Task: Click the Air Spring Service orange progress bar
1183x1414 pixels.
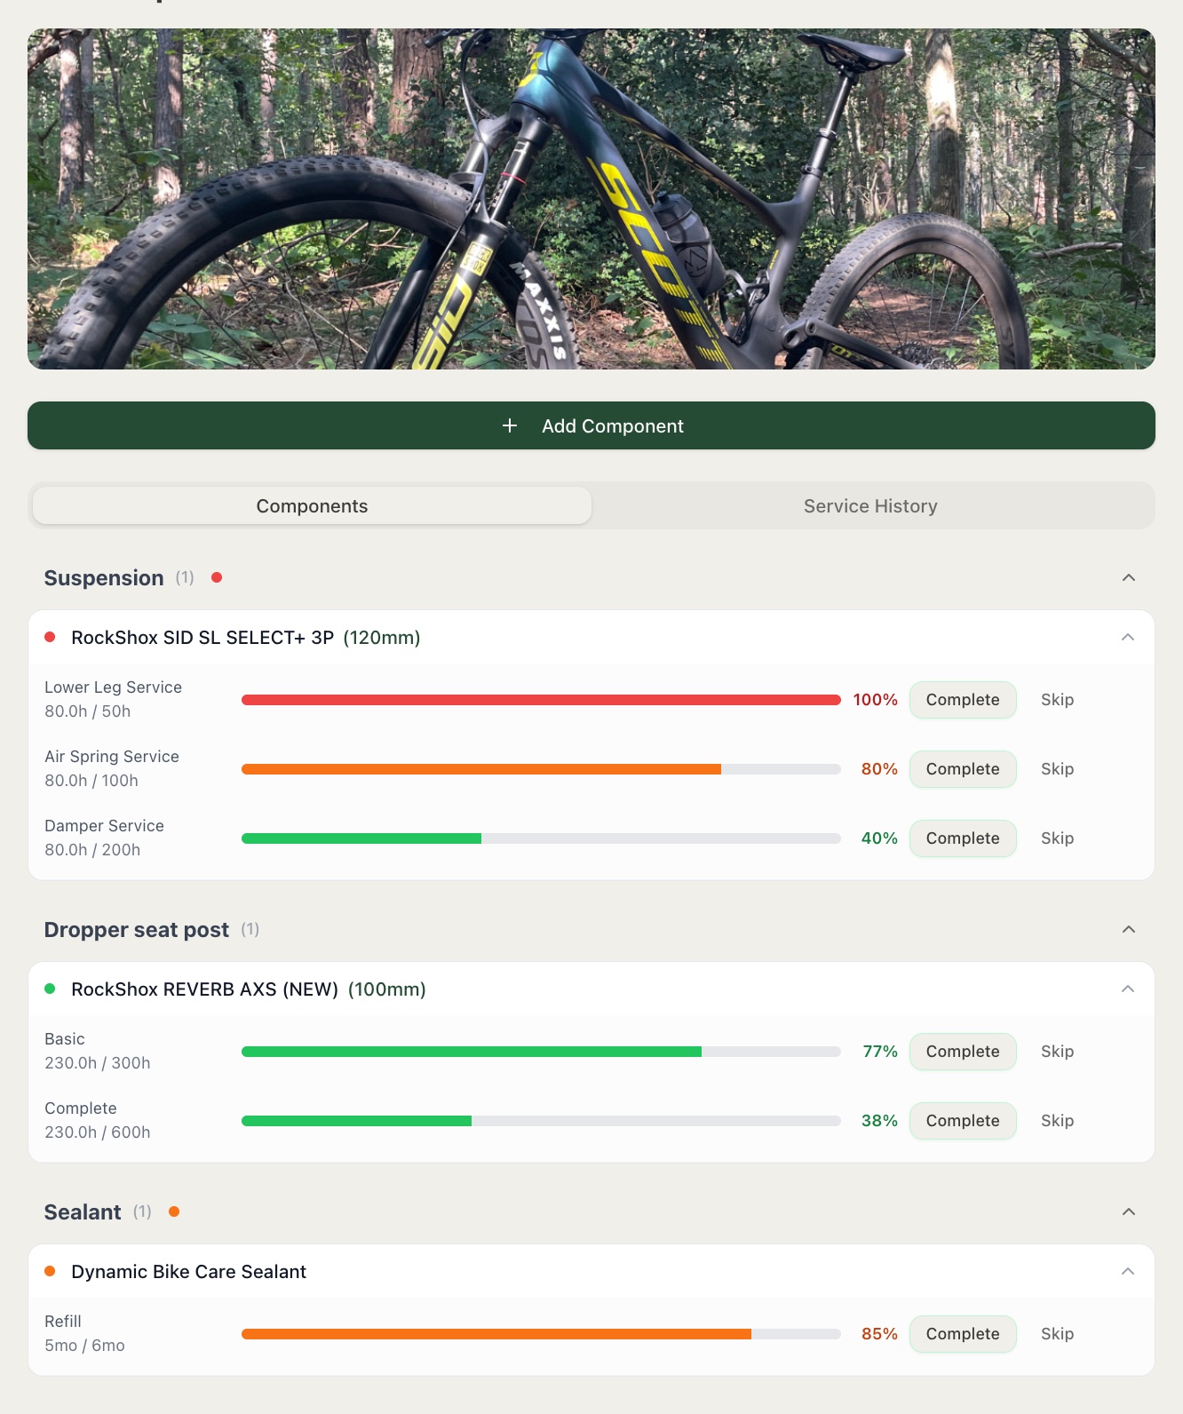Action: click(x=541, y=769)
